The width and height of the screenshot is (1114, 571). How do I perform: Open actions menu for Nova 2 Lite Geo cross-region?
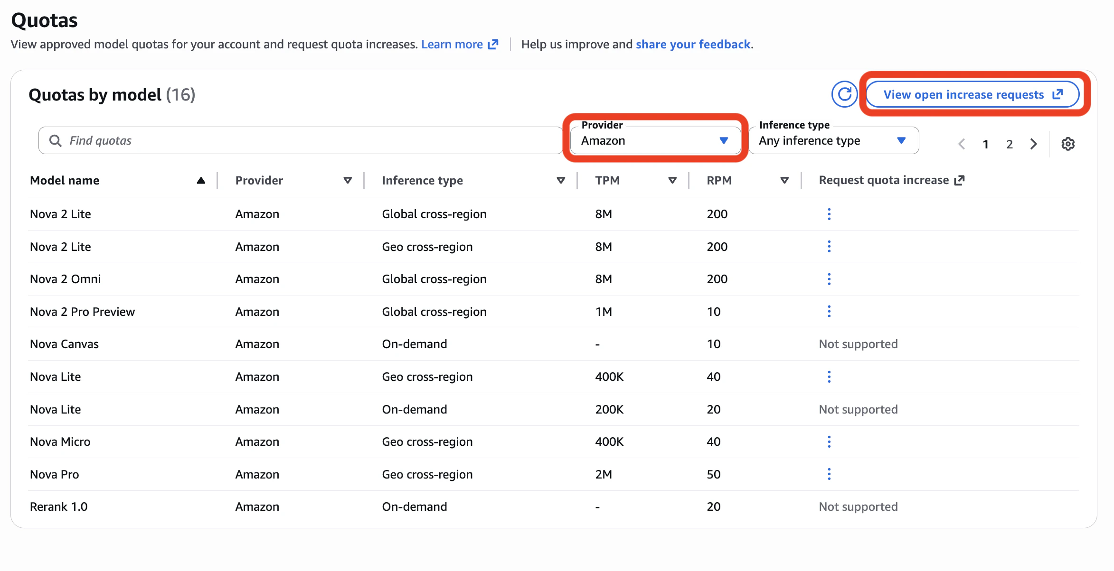(829, 247)
